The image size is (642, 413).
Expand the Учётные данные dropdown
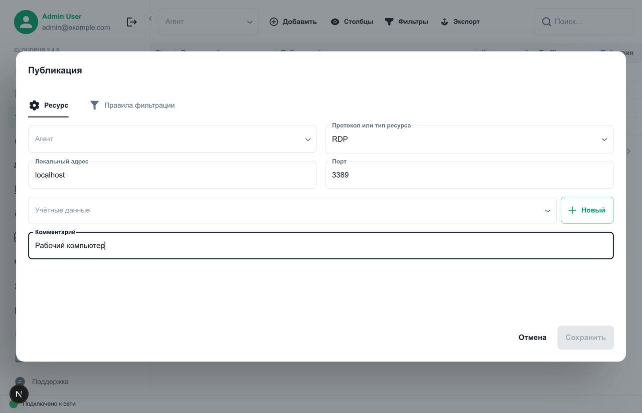[x=292, y=210]
